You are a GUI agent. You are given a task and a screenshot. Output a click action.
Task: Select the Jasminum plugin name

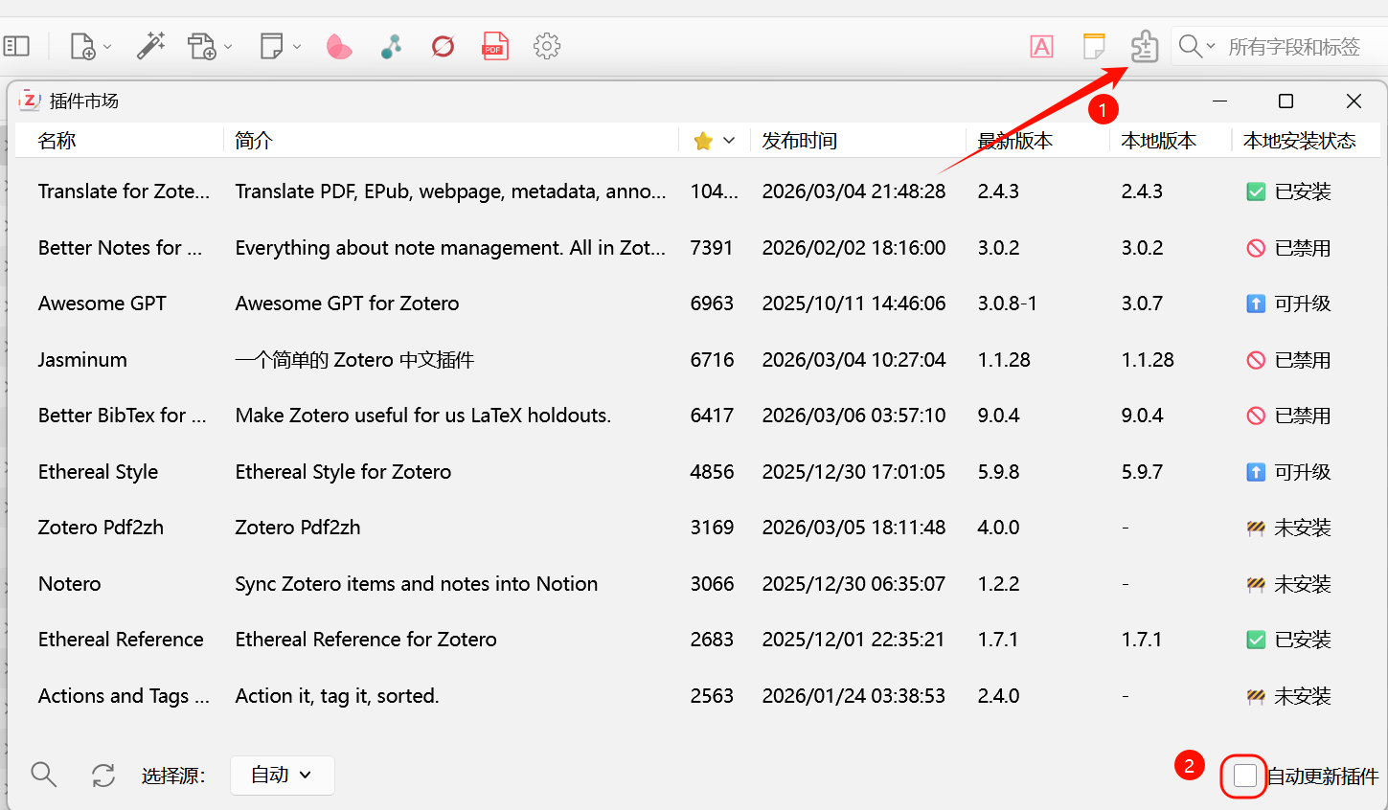(82, 360)
